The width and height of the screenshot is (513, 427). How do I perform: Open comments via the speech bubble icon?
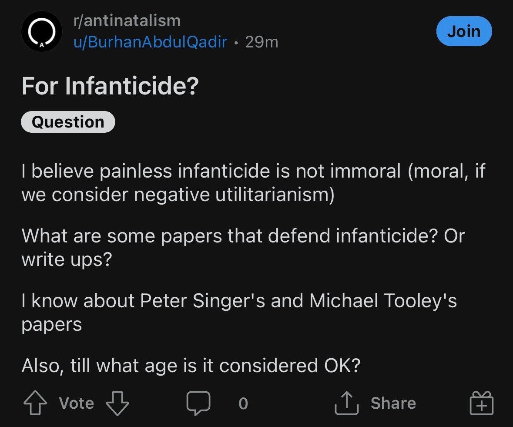198,403
